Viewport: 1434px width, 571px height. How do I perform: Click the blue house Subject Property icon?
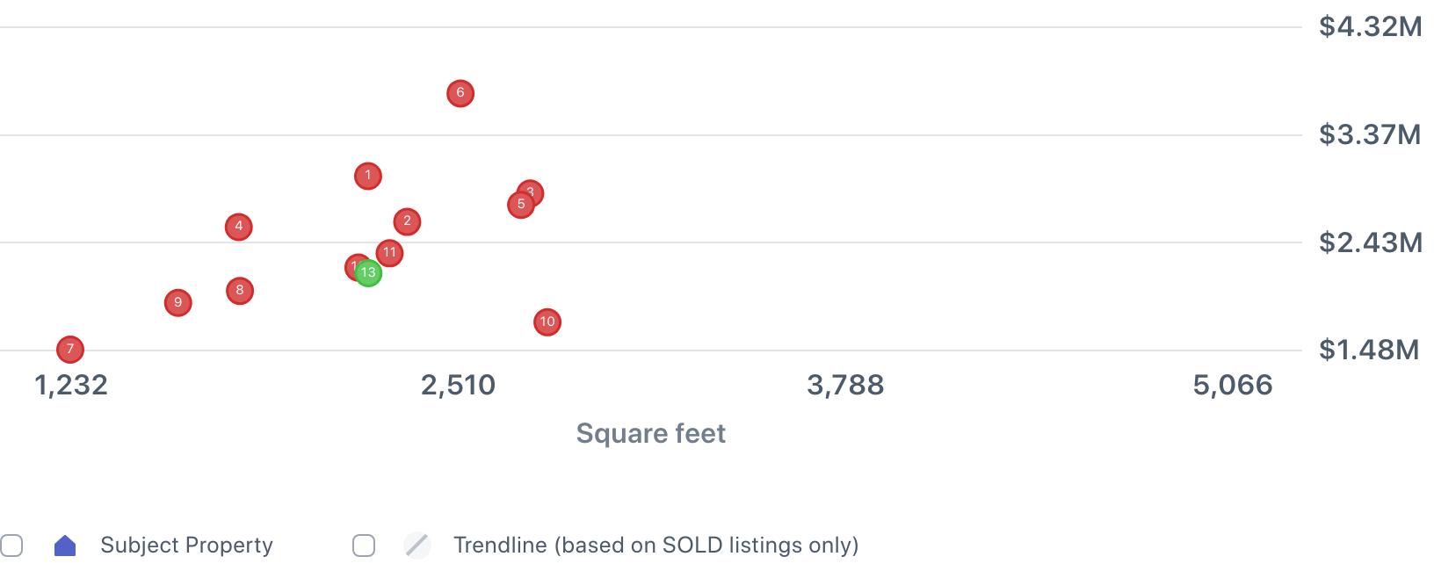tap(65, 546)
